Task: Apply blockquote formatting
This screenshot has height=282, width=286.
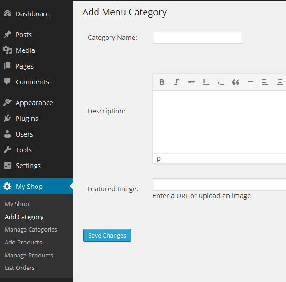Action: click(x=236, y=82)
